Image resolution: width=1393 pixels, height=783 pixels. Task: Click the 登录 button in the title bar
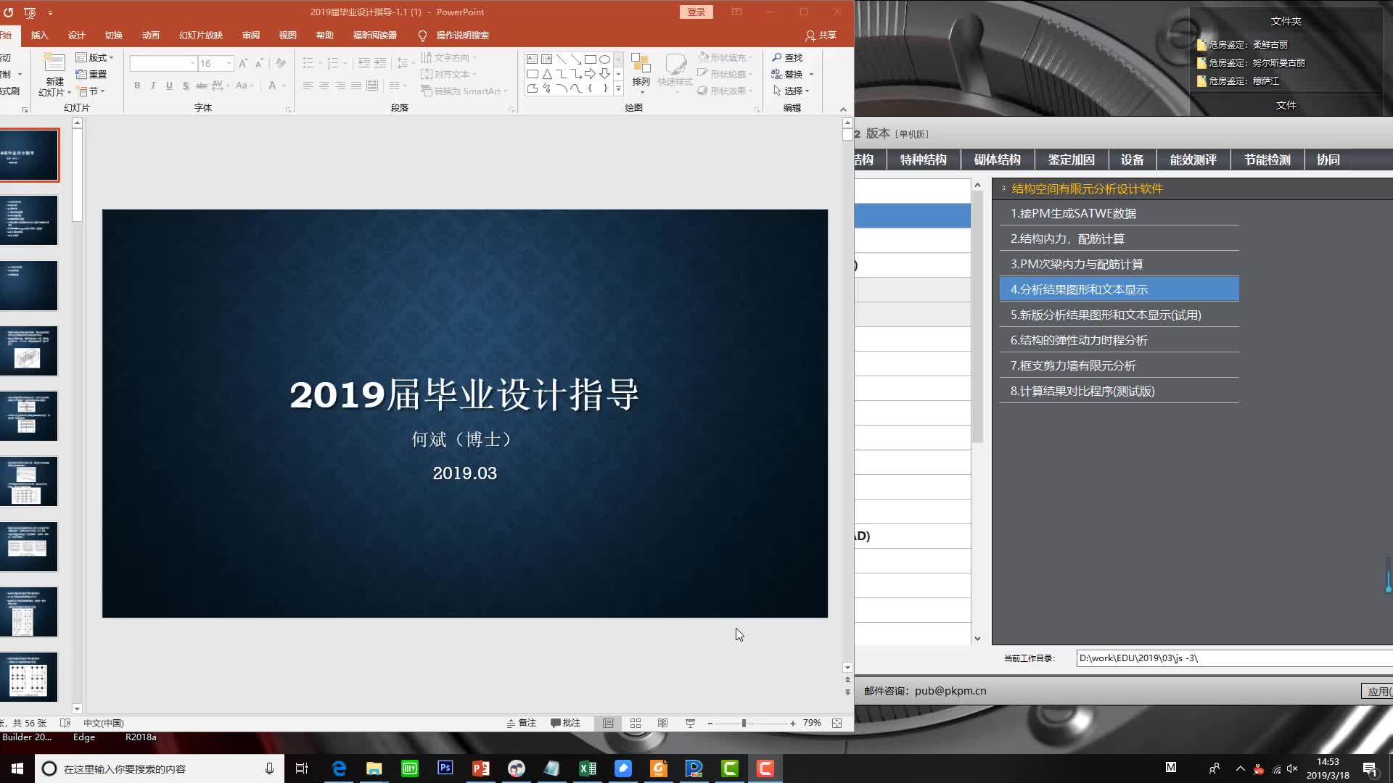(x=696, y=12)
